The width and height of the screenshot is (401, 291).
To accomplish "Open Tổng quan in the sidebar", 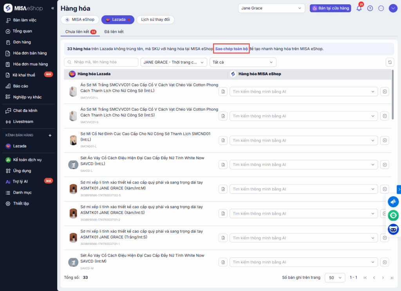I will [22, 31].
